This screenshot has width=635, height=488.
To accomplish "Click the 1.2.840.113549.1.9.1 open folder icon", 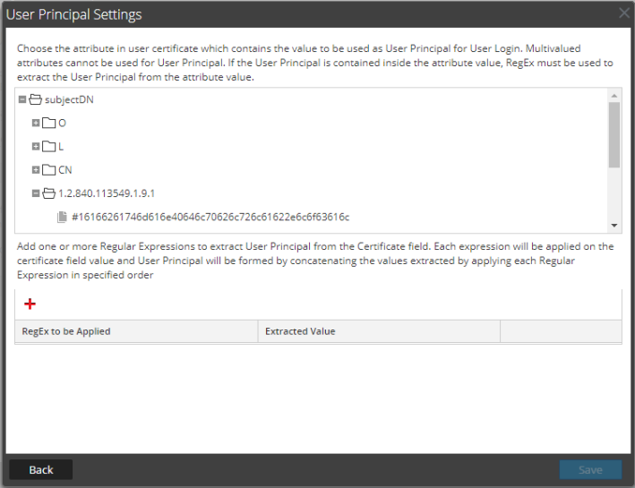I will [49, 193].
